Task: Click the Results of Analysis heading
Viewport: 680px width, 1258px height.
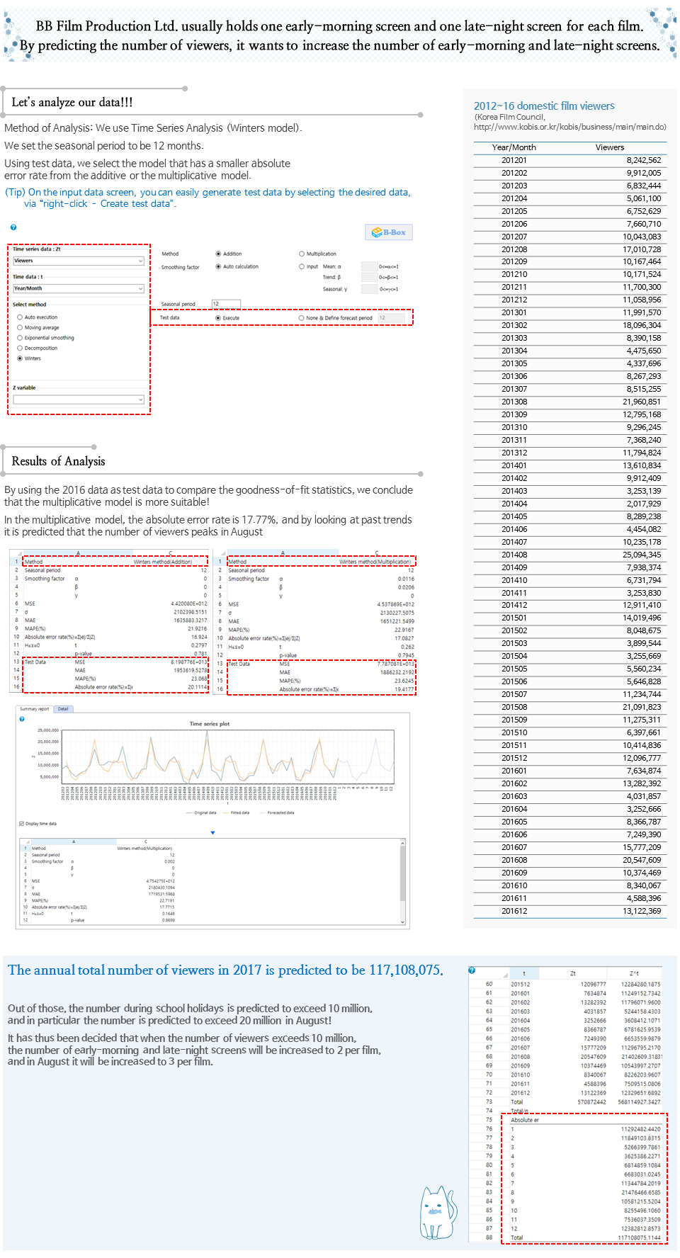Action: 58,461
